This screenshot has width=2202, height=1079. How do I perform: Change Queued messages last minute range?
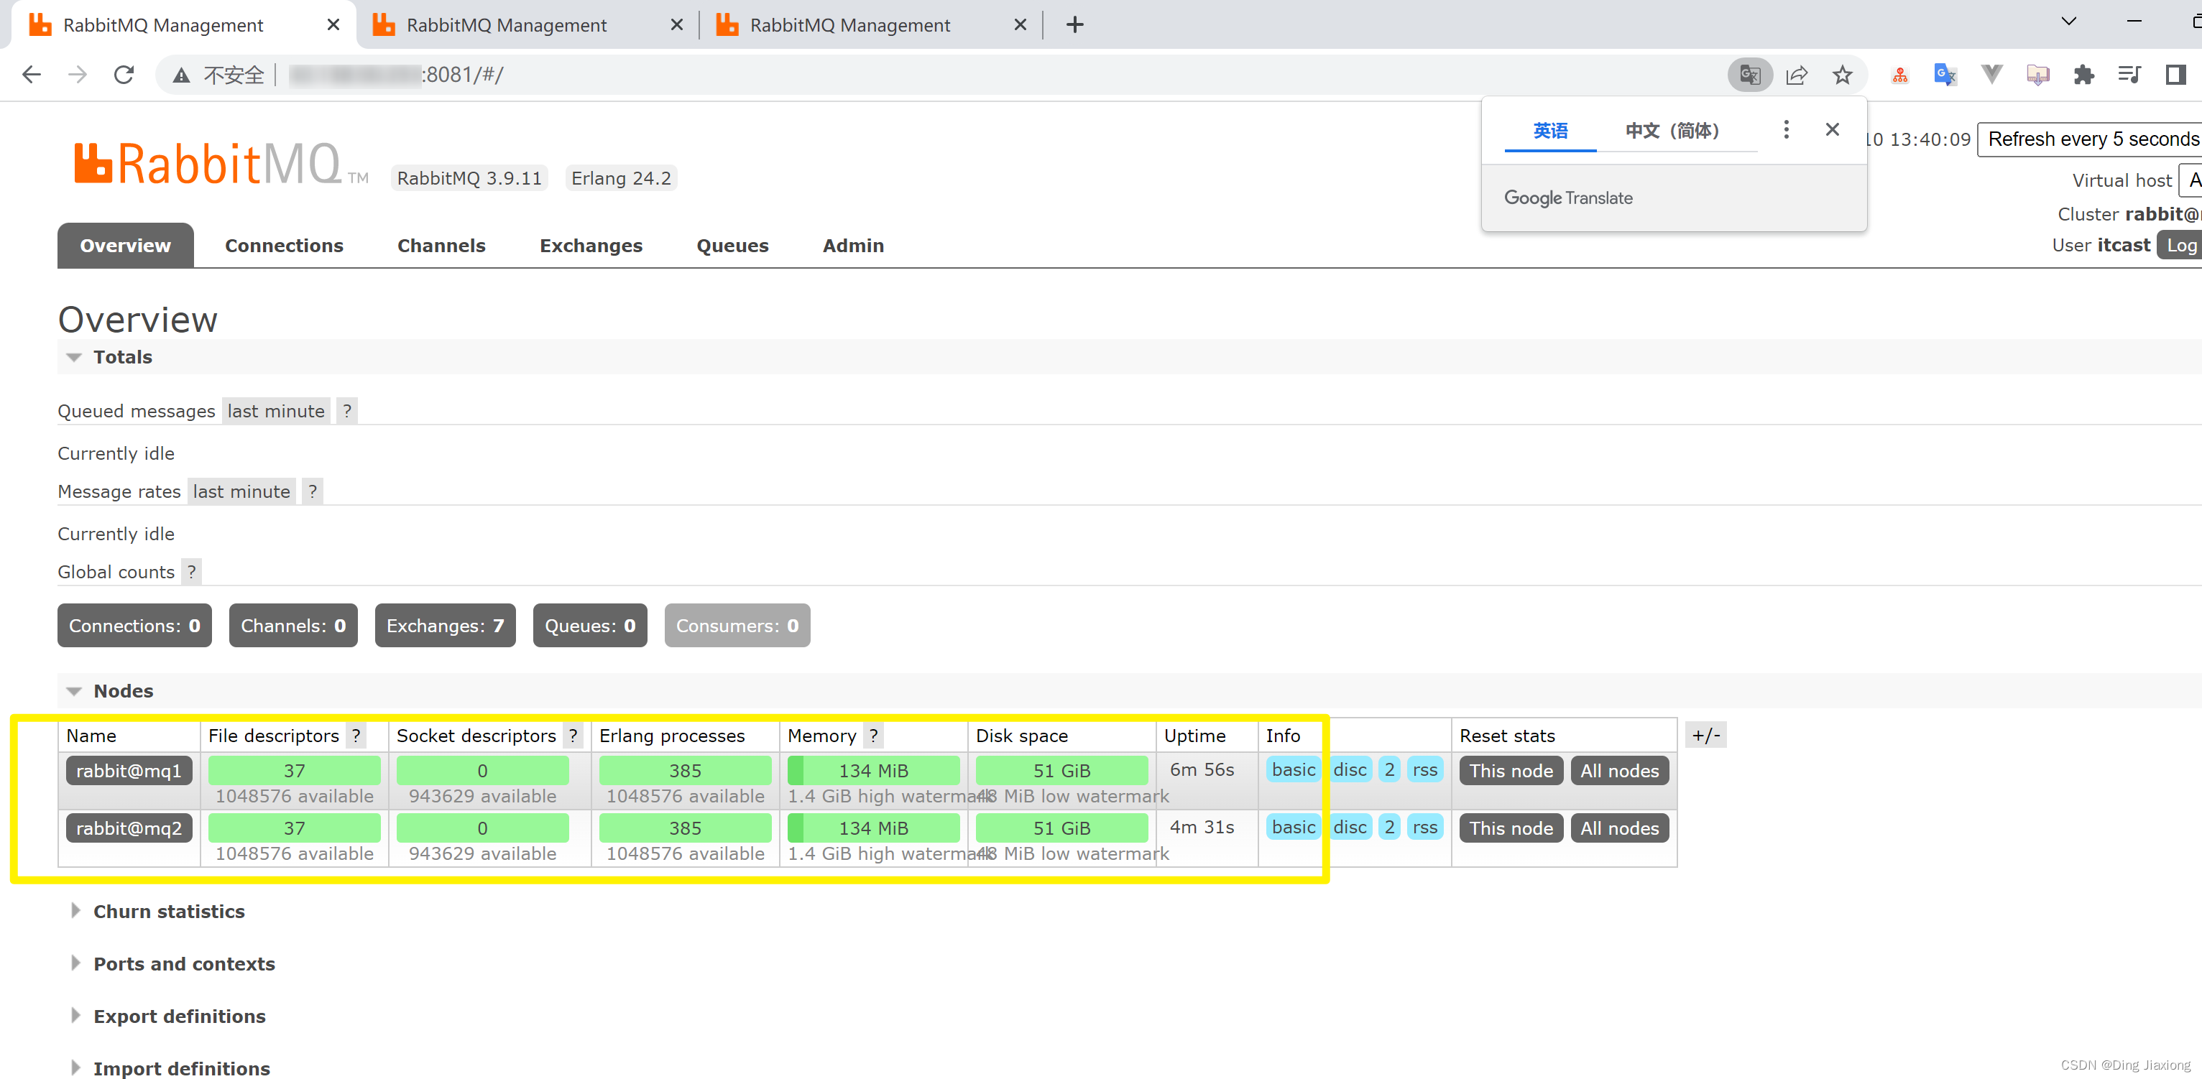[x=275, y=411]
